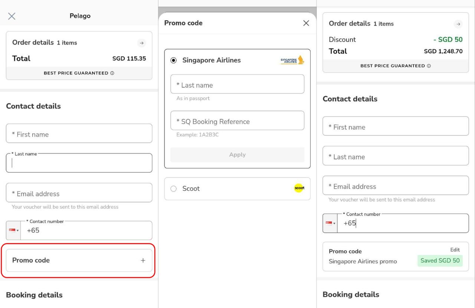
Task: Click the Singapore Airlines option label text
Action: (211, 60)
